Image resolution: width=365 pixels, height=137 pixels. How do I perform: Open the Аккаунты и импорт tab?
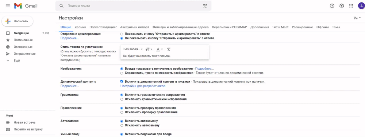coord(135,27)
